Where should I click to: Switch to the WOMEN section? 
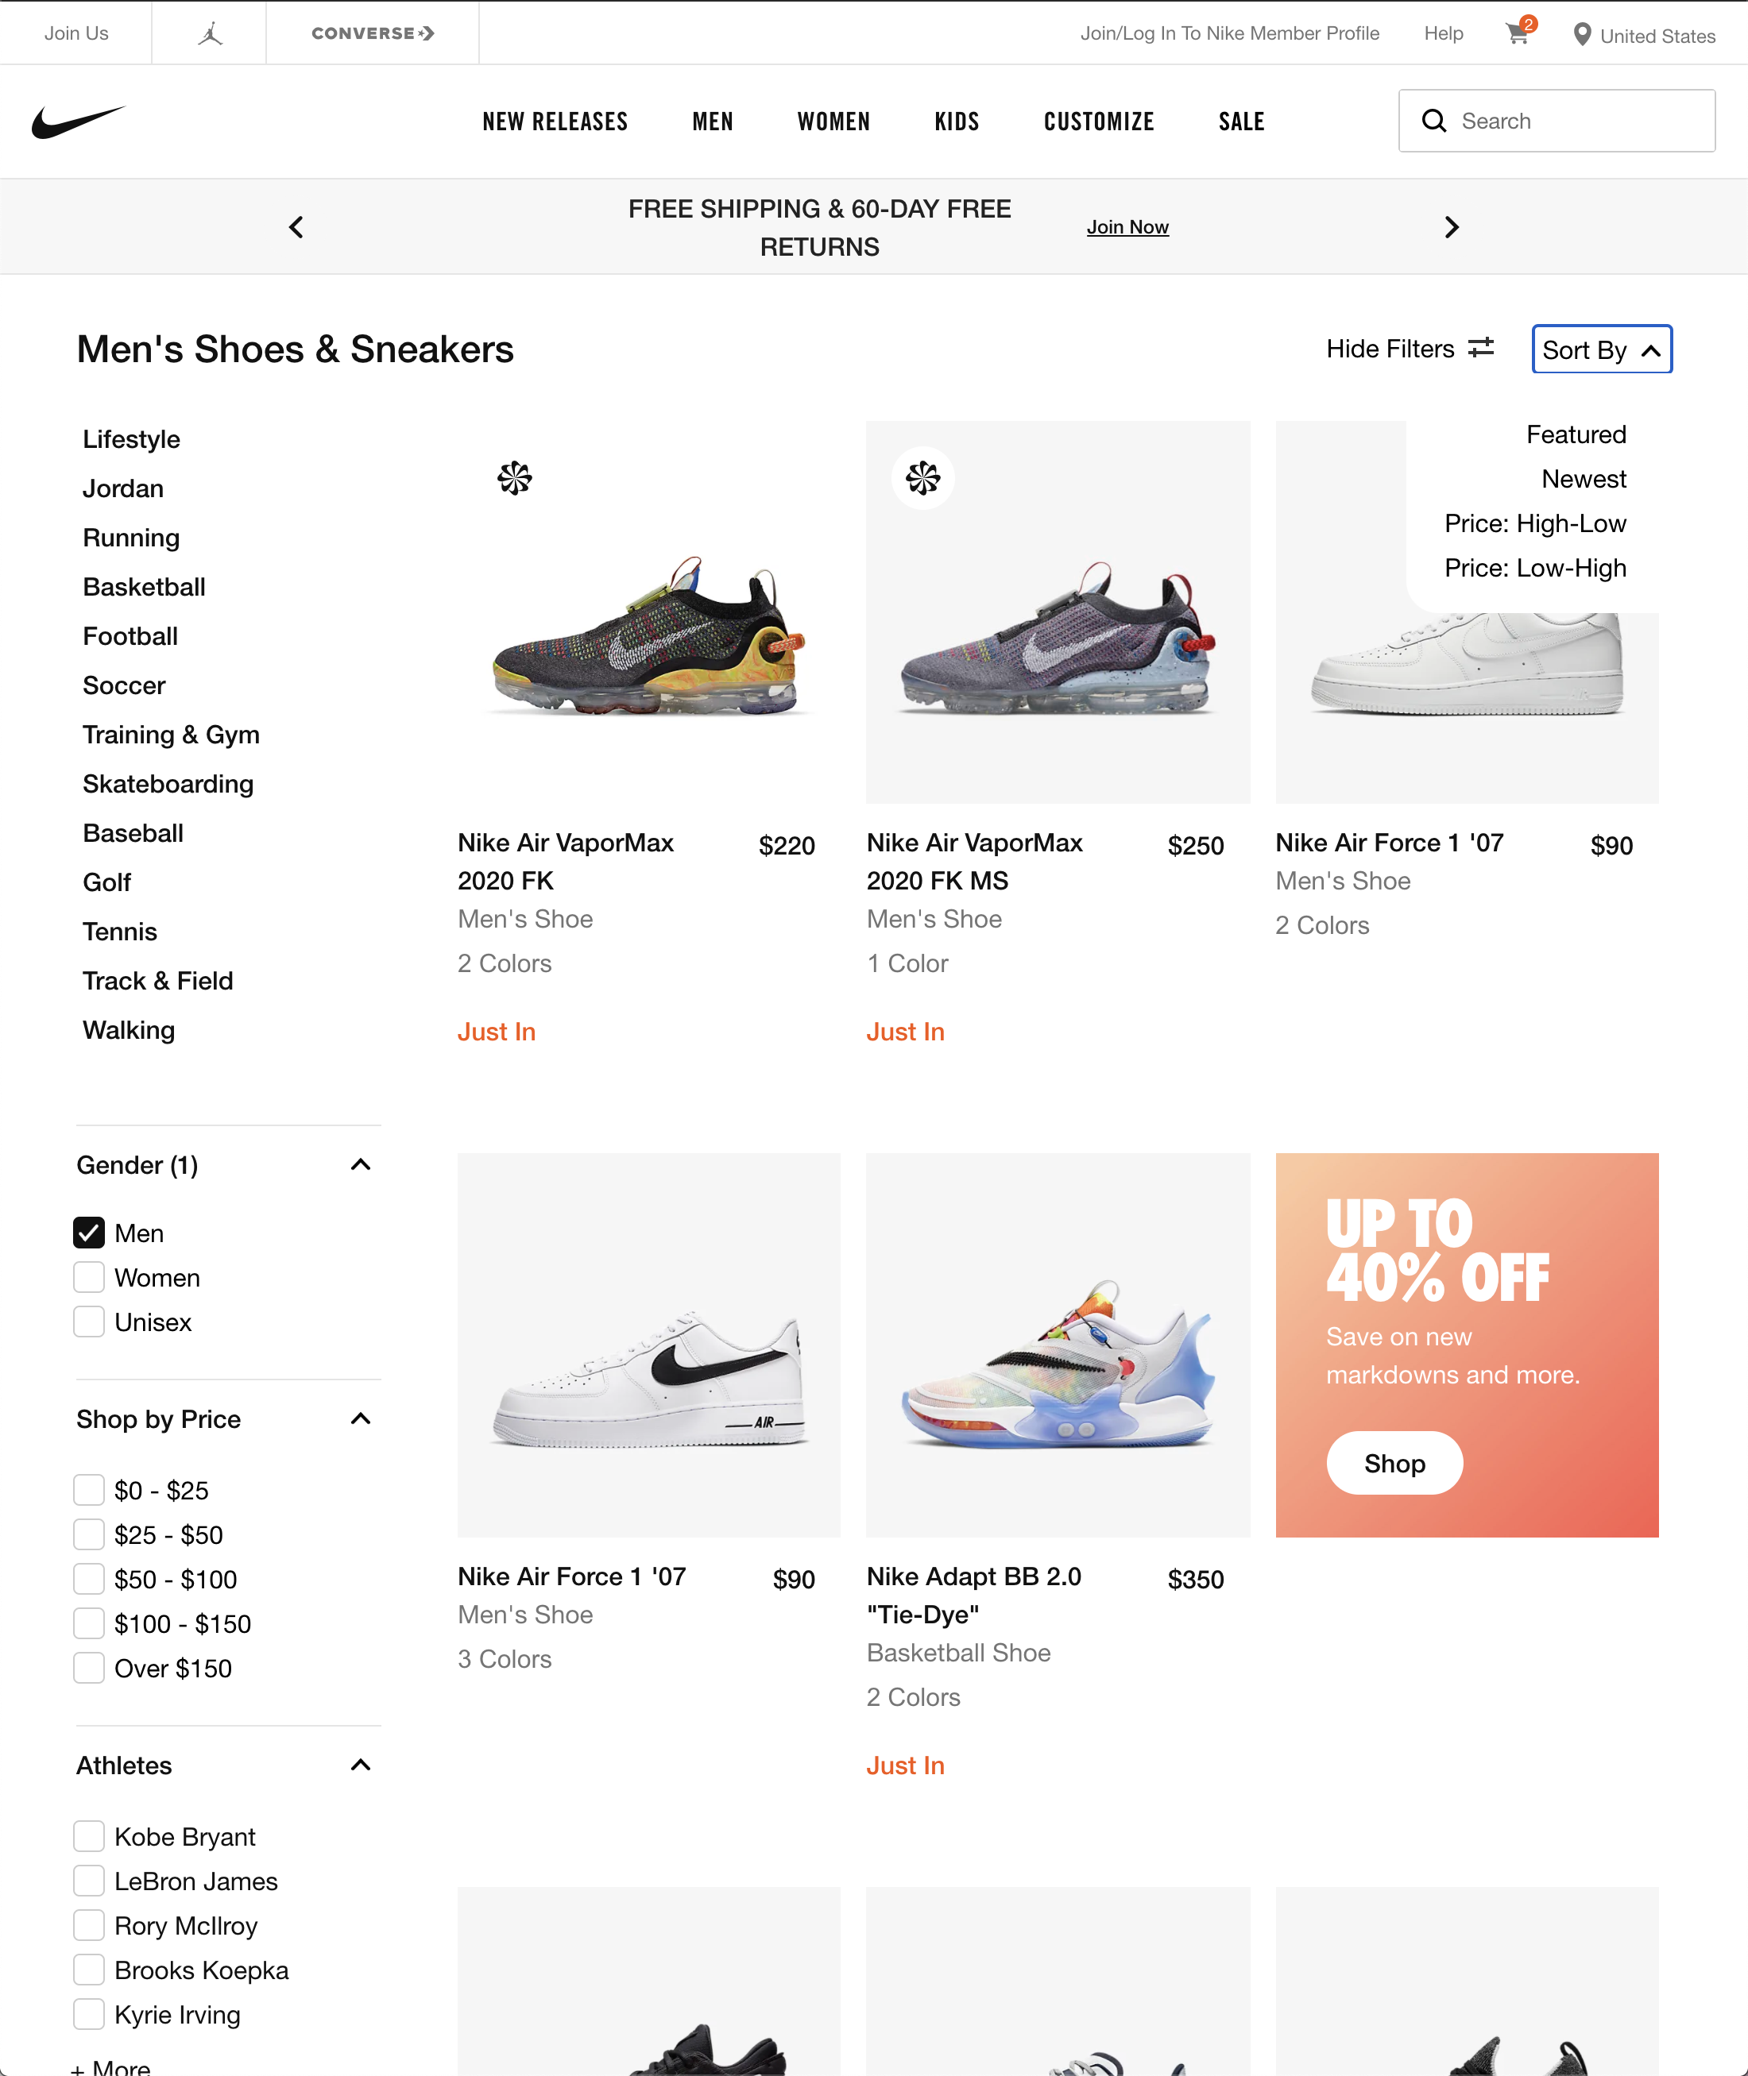(833, 121)
